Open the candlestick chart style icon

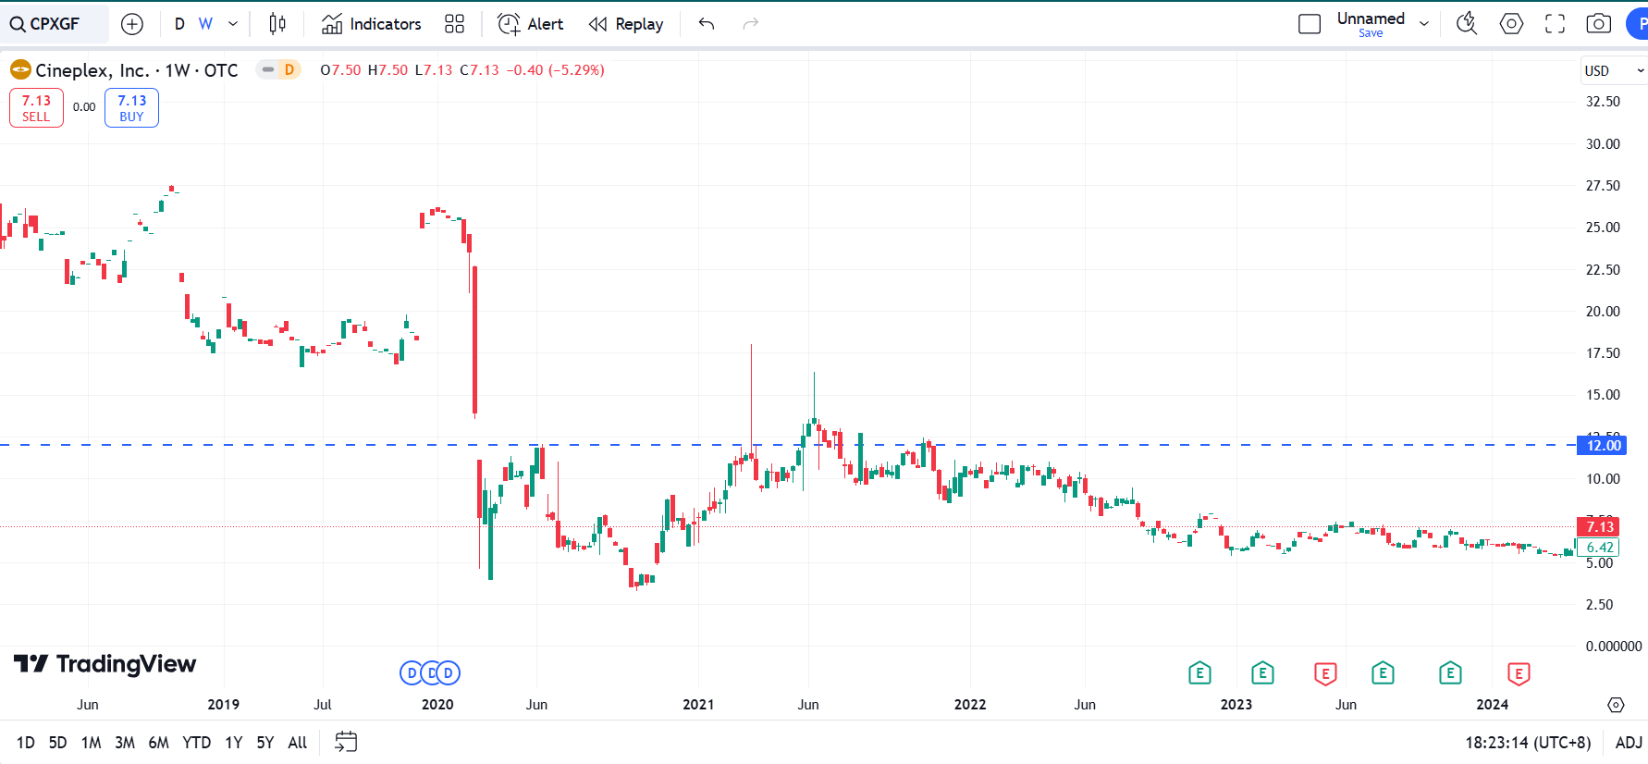pyautogui.click(x=277, y=24)
